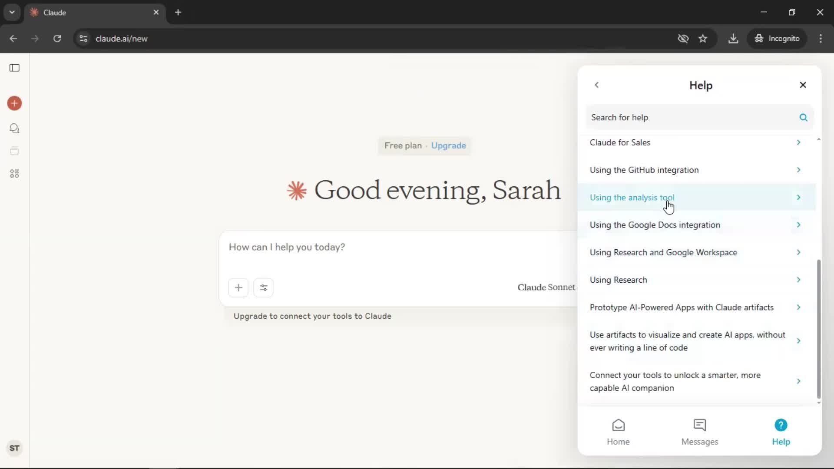
Task: Reload the claude.ai page
Action: pyautogui.click(x=57, y=39)
